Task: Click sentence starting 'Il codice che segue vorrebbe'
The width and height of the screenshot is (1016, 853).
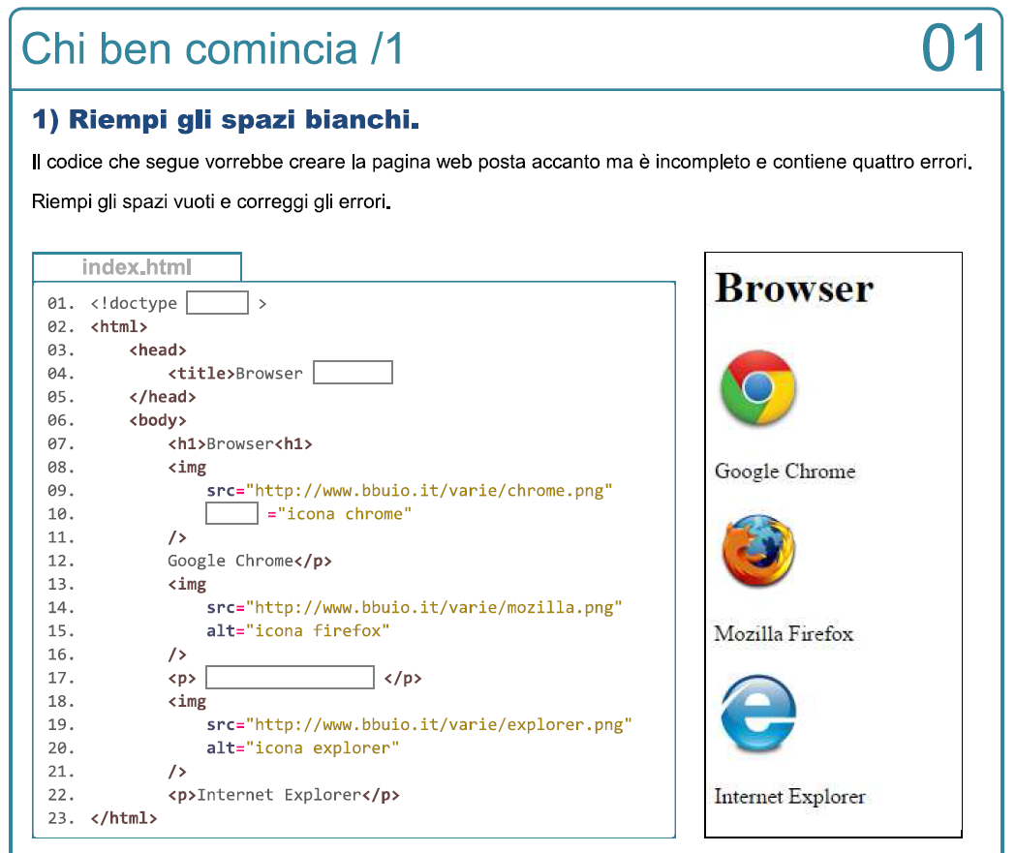Action: pos(502,162)
